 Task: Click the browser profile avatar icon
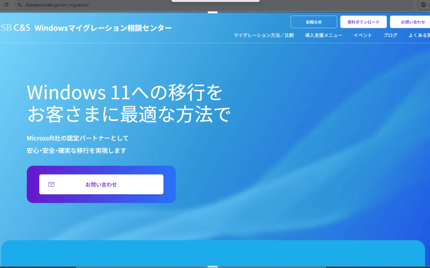[x=424, y=5]
